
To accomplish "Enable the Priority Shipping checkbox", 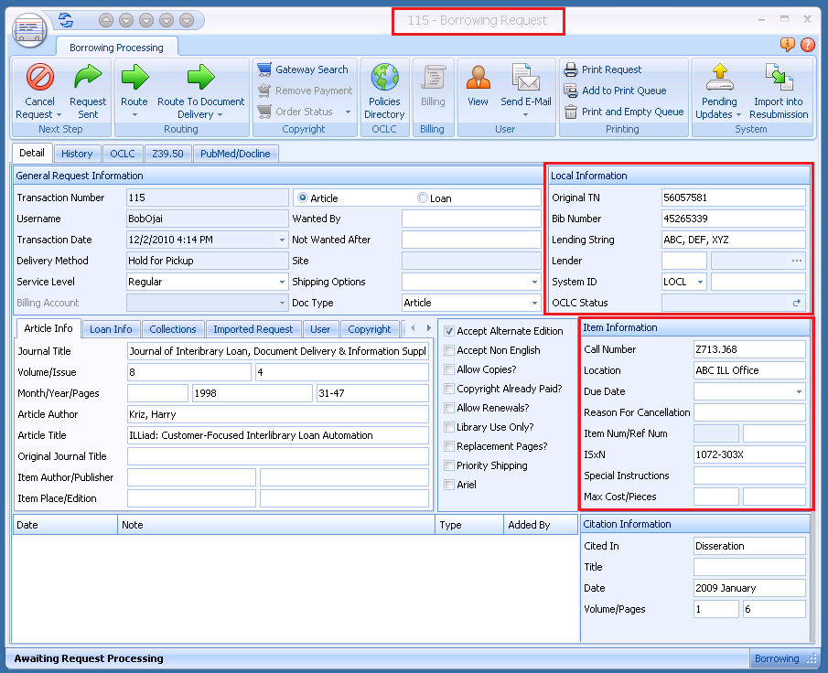I will (449, 465).
